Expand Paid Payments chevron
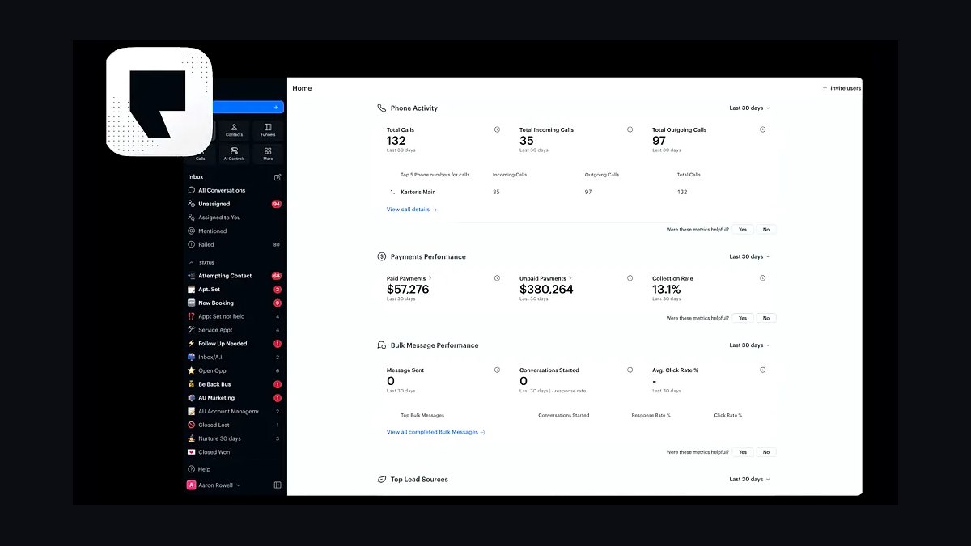This screenshot has height=546, width=971. pos(430,278)
